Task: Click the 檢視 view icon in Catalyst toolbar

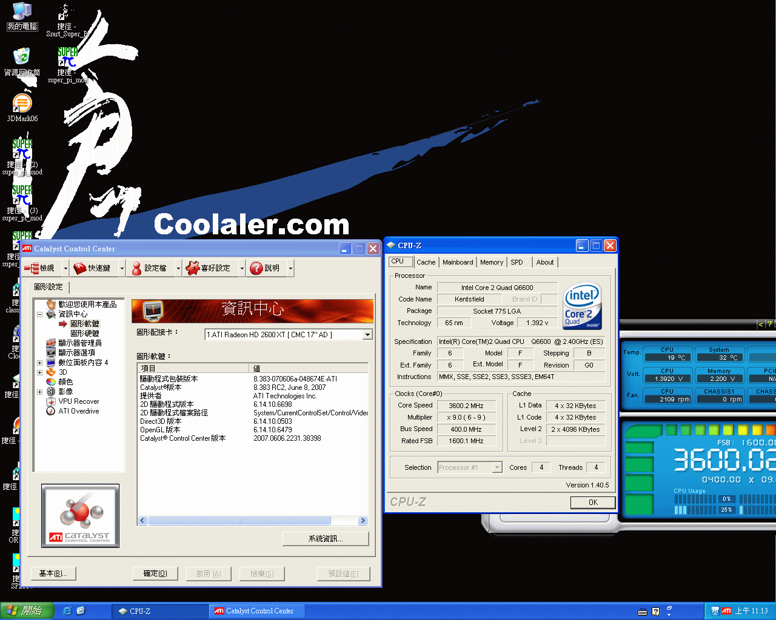Action: 39,268
